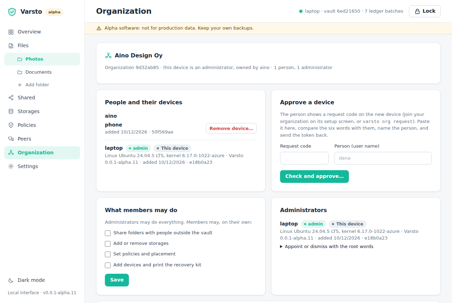This screenshot has height=303, width=452.
Task: Click the admin badge under People and devices
Action: [x=138, y=148]
